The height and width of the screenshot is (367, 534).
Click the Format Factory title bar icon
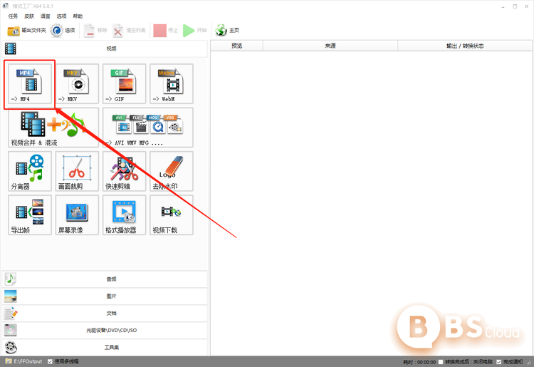pyautogui.click(x=6, y=6)
